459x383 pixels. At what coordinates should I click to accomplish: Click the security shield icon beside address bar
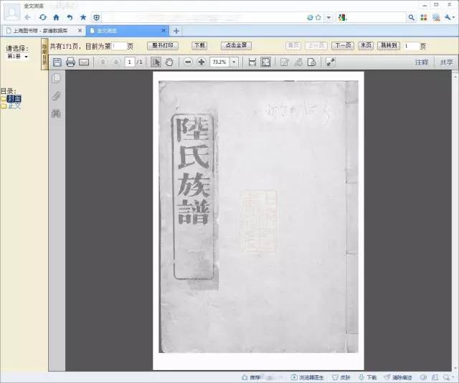[x=97, y=17]
